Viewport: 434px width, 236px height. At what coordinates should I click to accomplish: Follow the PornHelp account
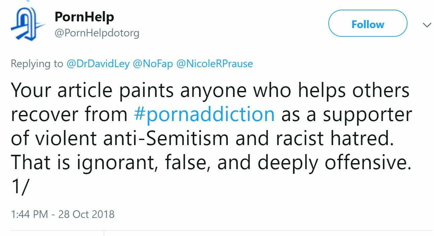[x=367, y=24]
